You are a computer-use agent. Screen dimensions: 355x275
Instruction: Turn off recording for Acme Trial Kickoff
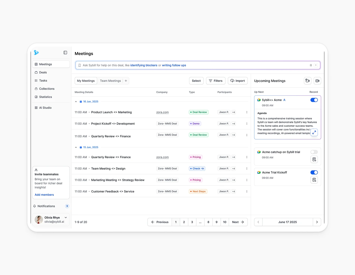[314, 172]
